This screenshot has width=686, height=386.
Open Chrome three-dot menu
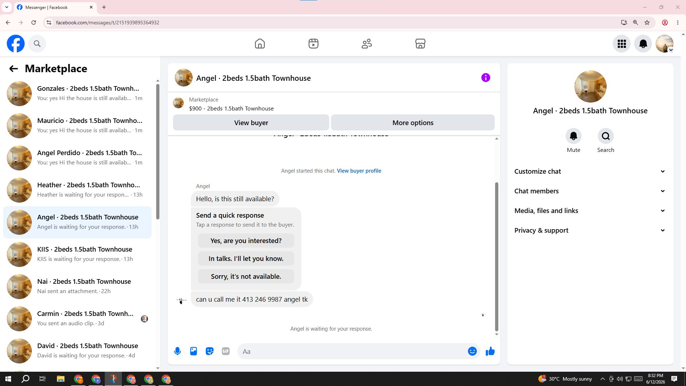tap(678, 23)
